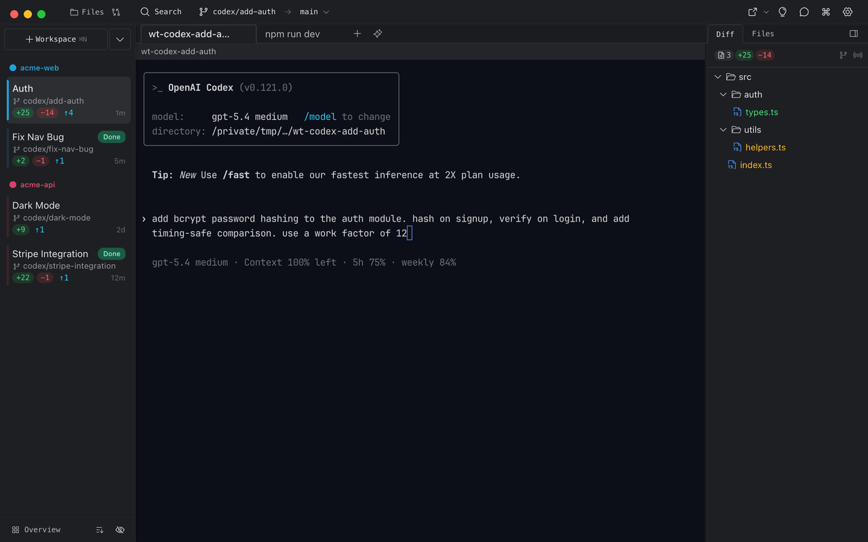Open the Files button in the title bar

point(87,12)
